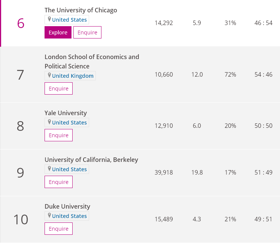Click United States link under Yale University
Image resolution: width=280 pixels, height=243 pixels.
(69, 123)
